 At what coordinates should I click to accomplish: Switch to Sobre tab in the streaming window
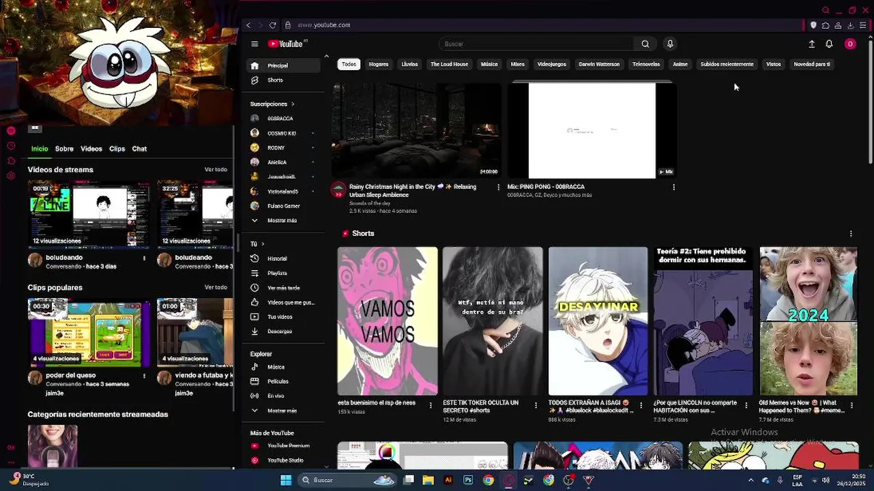[64, 149]
